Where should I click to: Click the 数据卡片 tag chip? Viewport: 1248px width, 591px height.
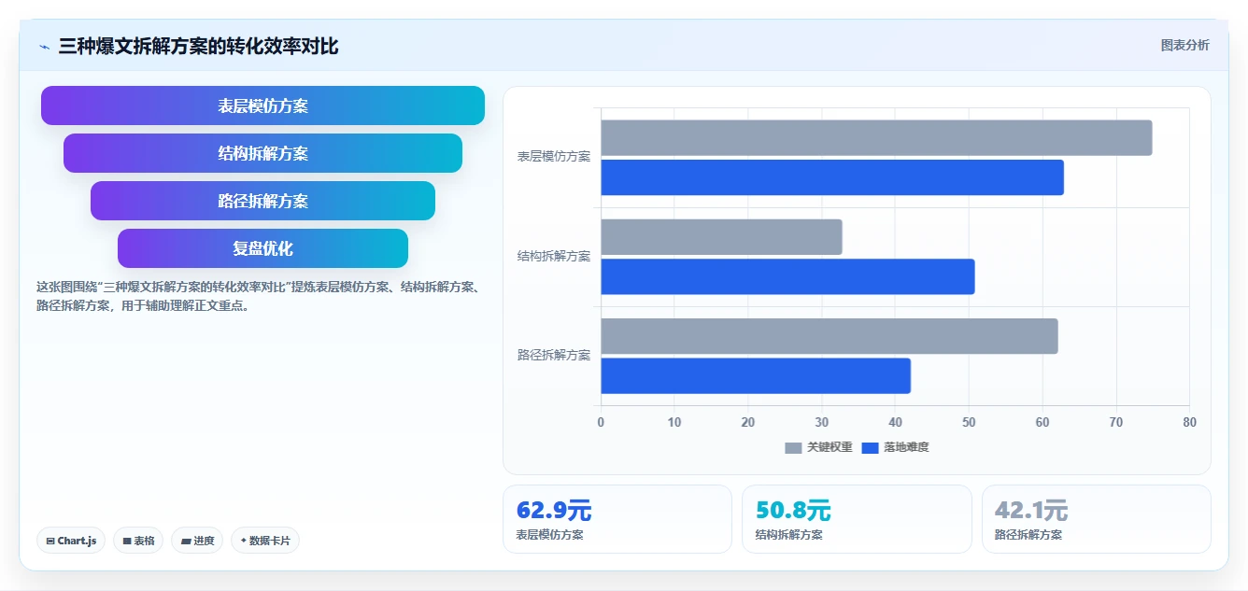(265, 541)
